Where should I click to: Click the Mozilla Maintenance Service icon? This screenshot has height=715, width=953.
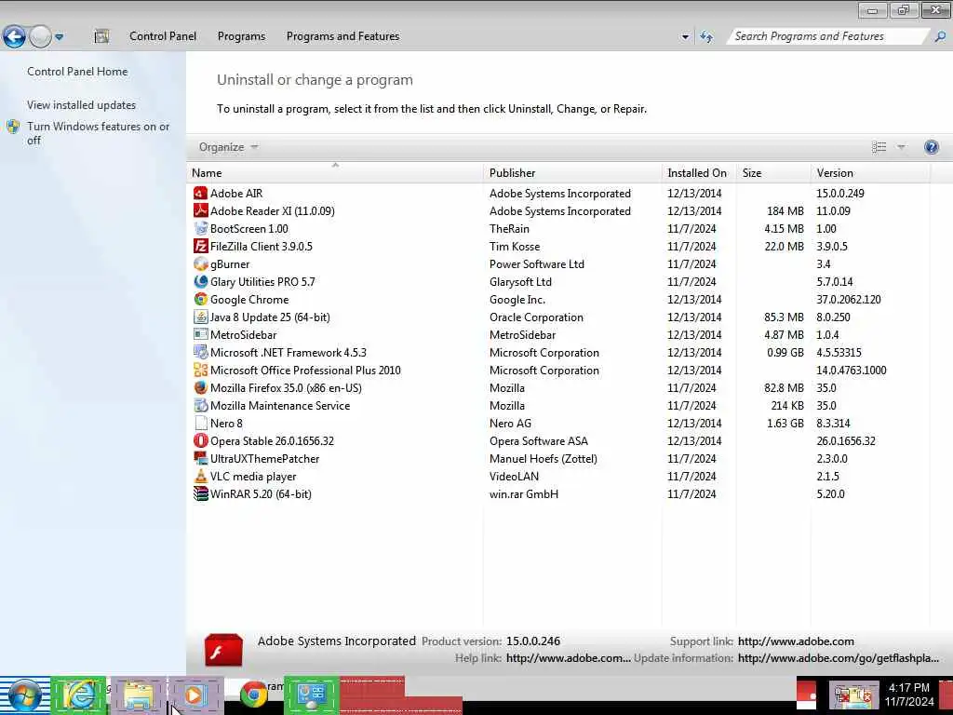tap(201, 405)
